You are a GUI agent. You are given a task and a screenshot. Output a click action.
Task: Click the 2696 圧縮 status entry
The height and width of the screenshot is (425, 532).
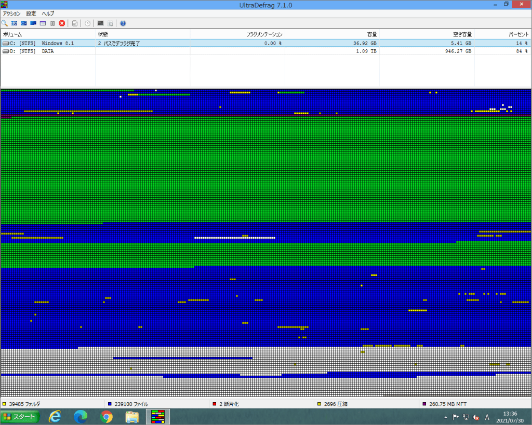[x=332, y=404]
